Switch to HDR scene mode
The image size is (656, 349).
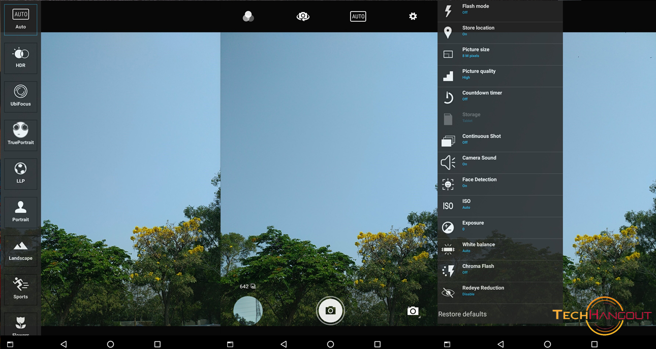click(21, 58)
